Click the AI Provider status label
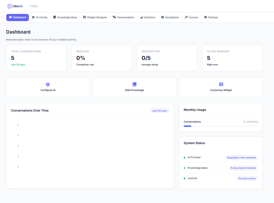This screenshot has width=274, height=203. [194, 157]
